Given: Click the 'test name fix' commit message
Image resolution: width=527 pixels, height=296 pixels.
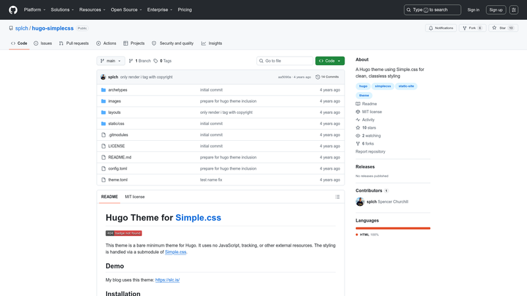Looking at the screenshot, I should pos(211,180).
